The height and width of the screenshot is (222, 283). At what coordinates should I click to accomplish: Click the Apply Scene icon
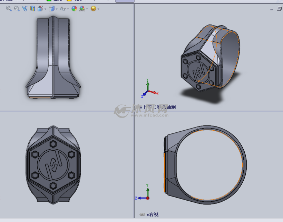pyautogui.click(x=82, y=9)
